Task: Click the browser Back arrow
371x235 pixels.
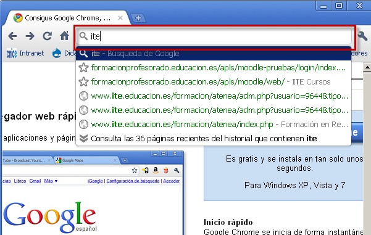Action: (x=12, y=36)
